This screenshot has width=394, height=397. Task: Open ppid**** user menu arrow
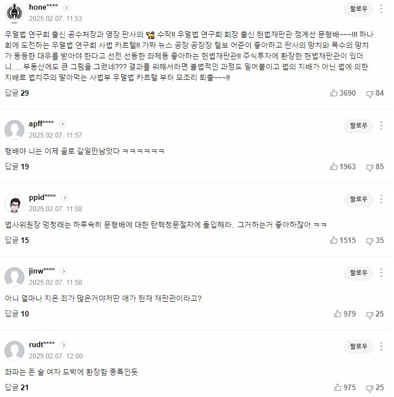click(x=64, y=198)
